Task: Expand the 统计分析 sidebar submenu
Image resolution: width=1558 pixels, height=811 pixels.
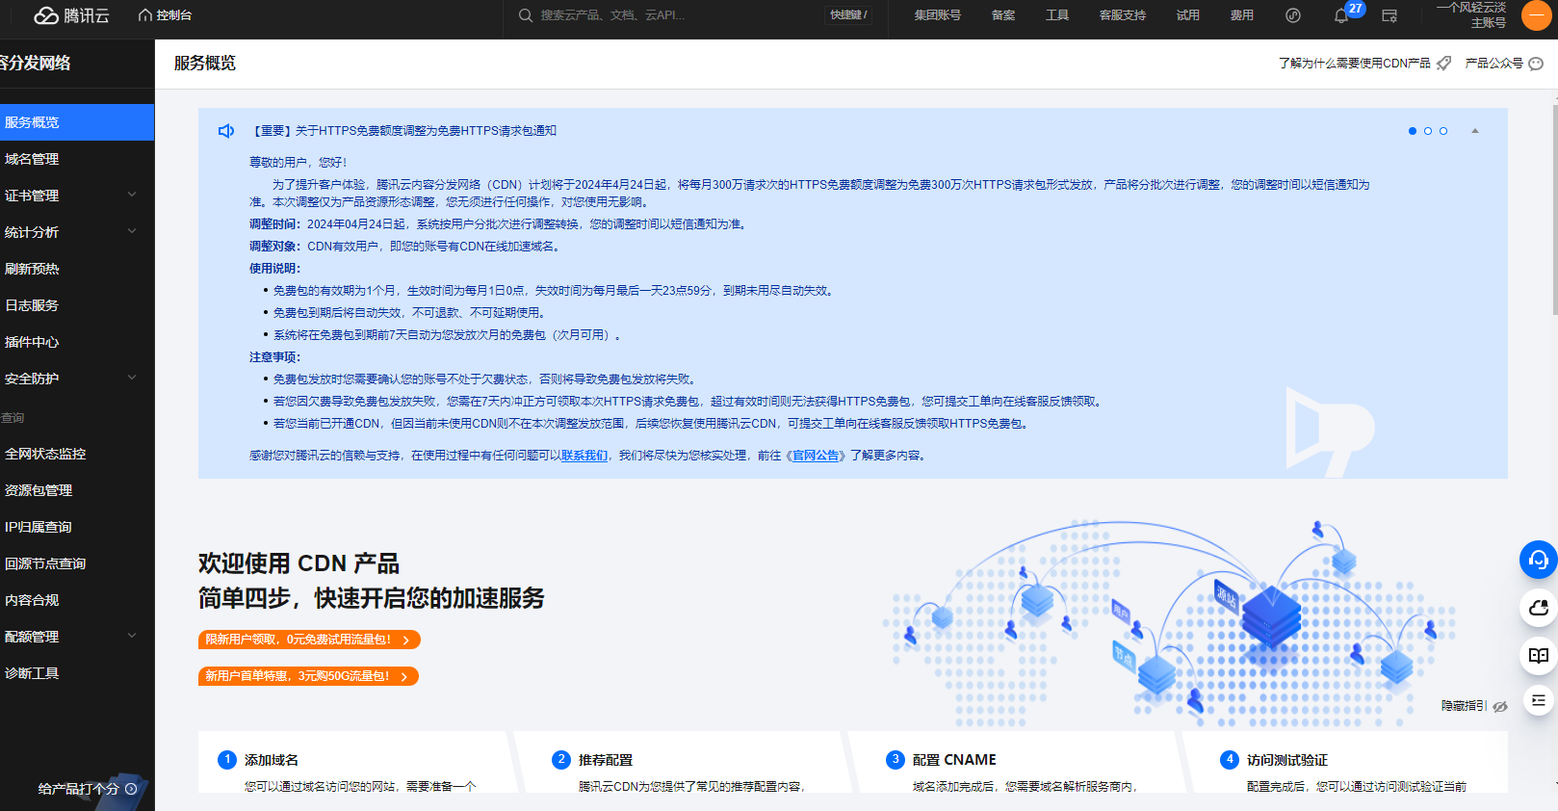Action: point(132,232)
